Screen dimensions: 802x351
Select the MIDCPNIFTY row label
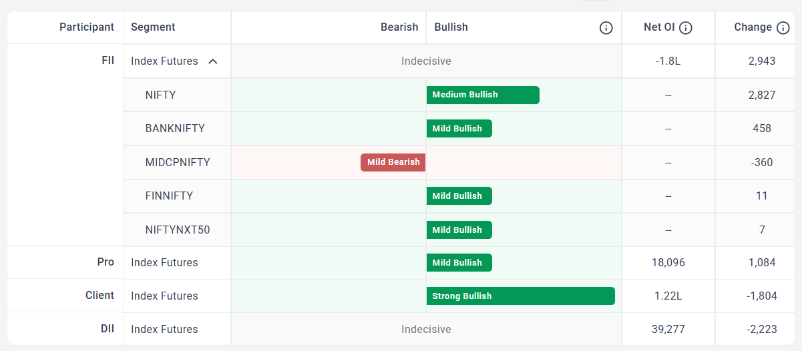(178, 162)
